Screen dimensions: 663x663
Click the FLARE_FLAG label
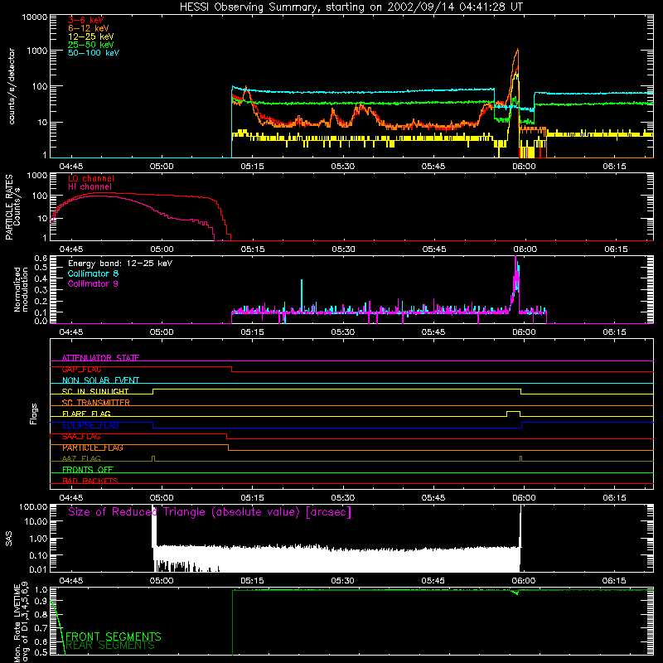click(86, 414)
